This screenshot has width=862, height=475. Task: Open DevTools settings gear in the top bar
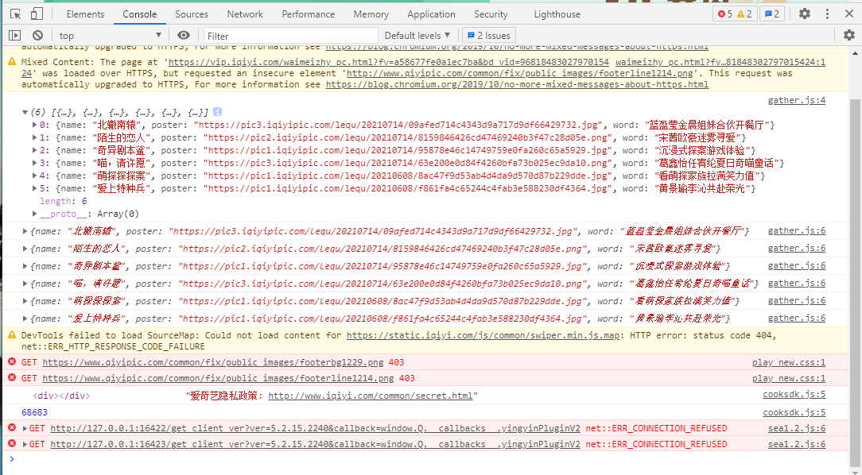coord(805,14)
